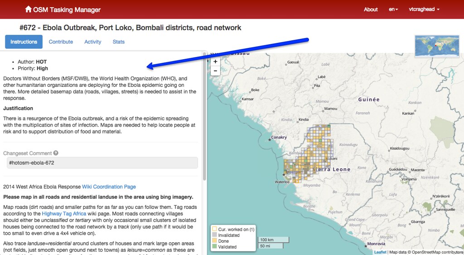This screenshot has width=464, height=255.
Task: Click the 'Author: HOT' list item
Action: (32, 61)
